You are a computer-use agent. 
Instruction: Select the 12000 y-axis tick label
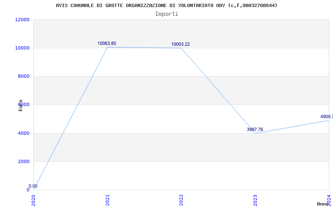coord(22,20)
